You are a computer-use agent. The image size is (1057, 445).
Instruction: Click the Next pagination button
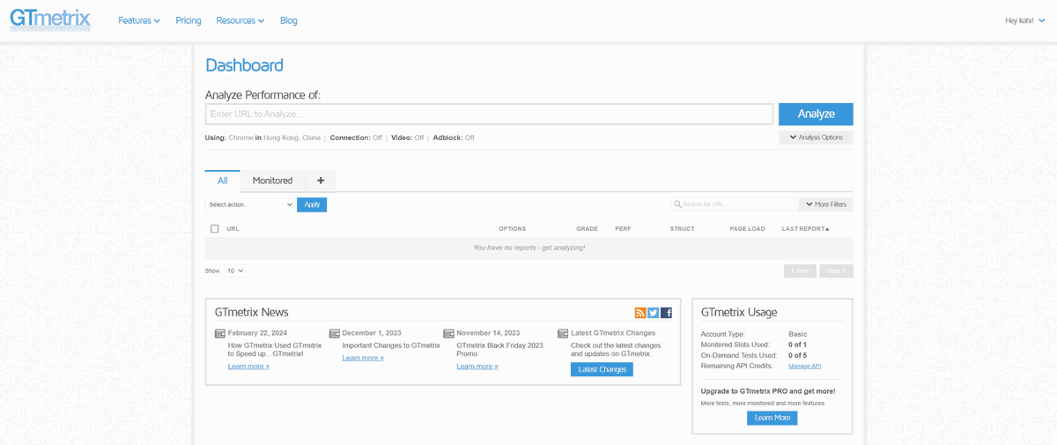(836, 271)
